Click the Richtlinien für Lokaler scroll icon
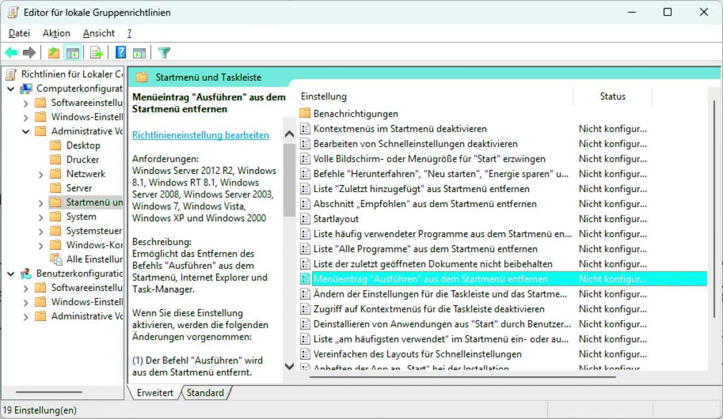The image size is (723, 419). (11, 74)
